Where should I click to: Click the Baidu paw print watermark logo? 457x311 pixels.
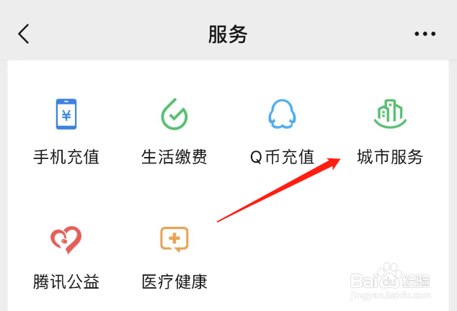(389, 276)
